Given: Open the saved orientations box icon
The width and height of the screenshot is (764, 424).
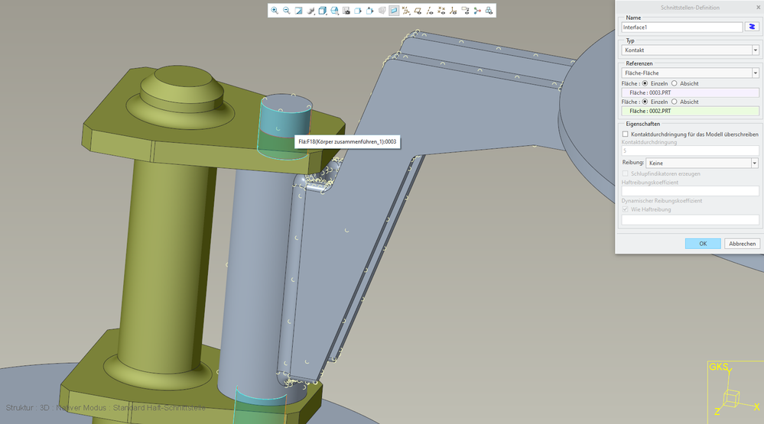Looking at the screenshot, I should (323, 11).
